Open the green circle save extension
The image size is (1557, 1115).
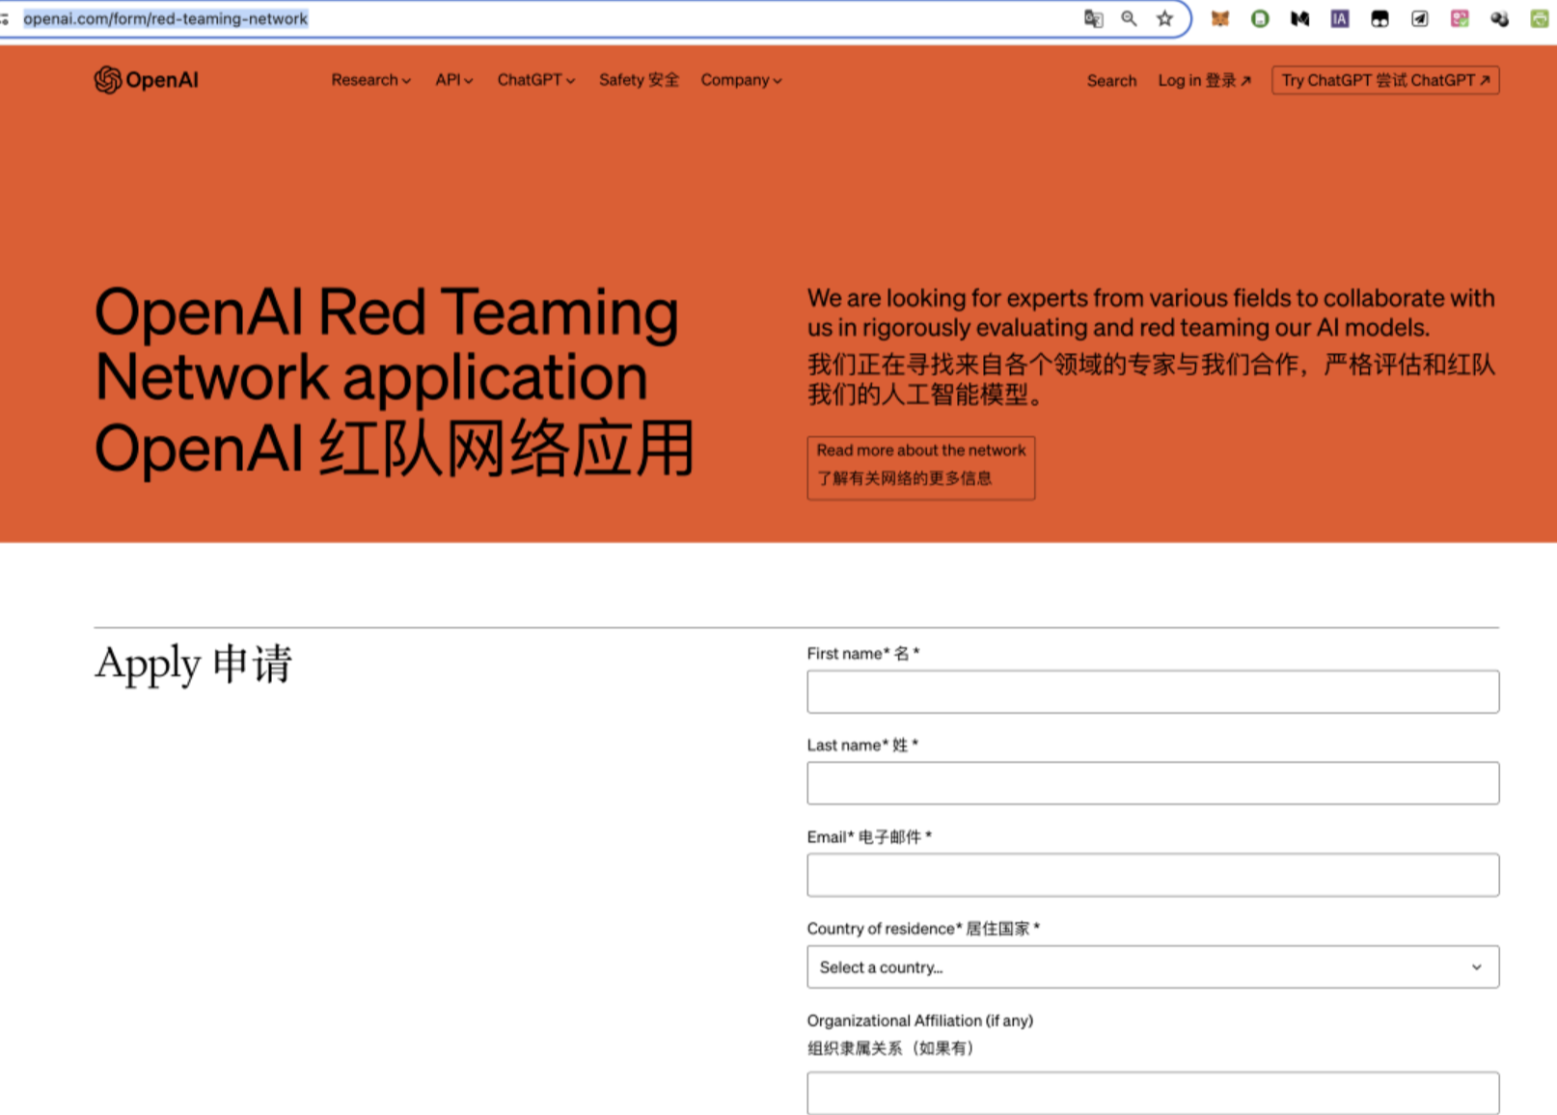tap(1260, 18)
